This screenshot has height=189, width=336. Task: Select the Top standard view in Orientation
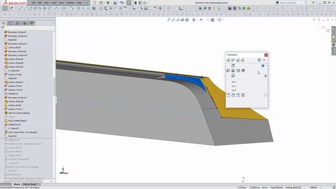233,66
